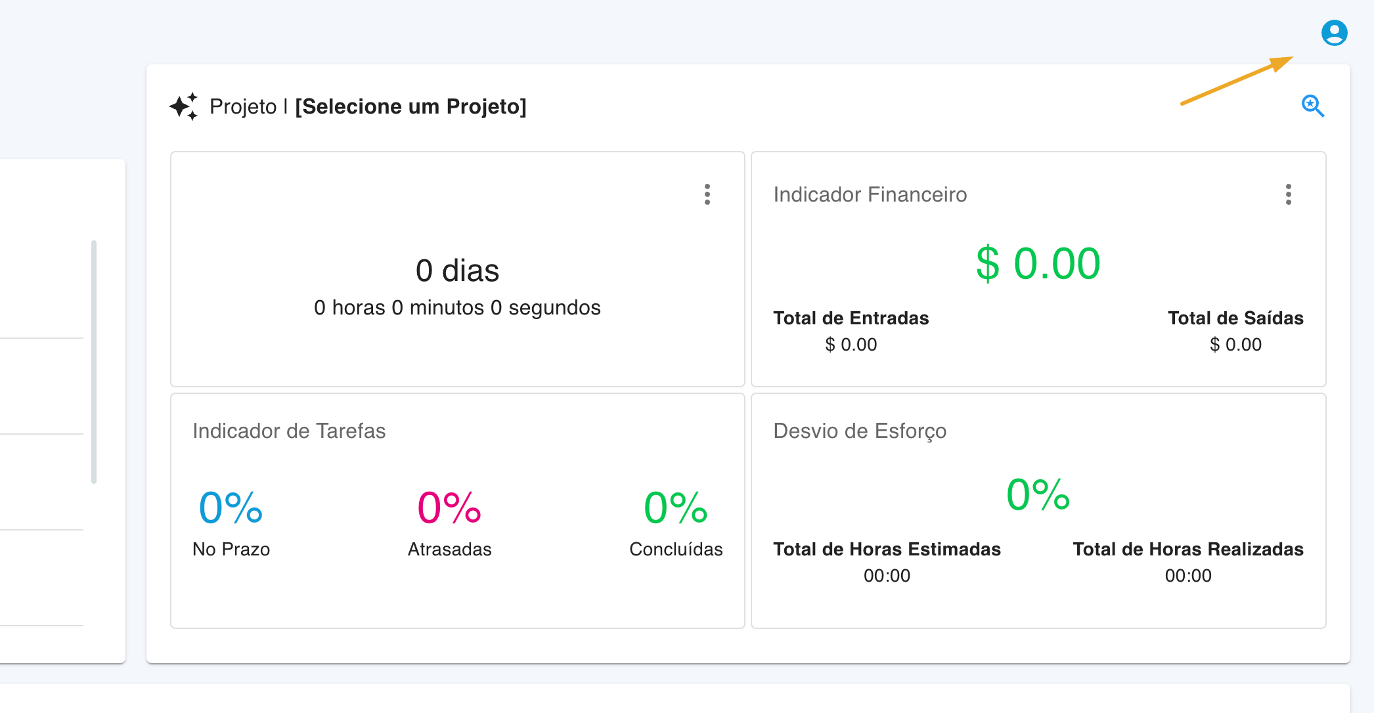Click the project search magnifier icon
The image size is (1374, 713).
point(1312,106)
